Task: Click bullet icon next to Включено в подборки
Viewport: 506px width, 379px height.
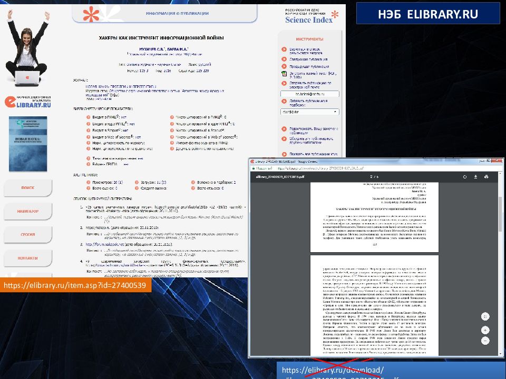Action: pos(193,183)
